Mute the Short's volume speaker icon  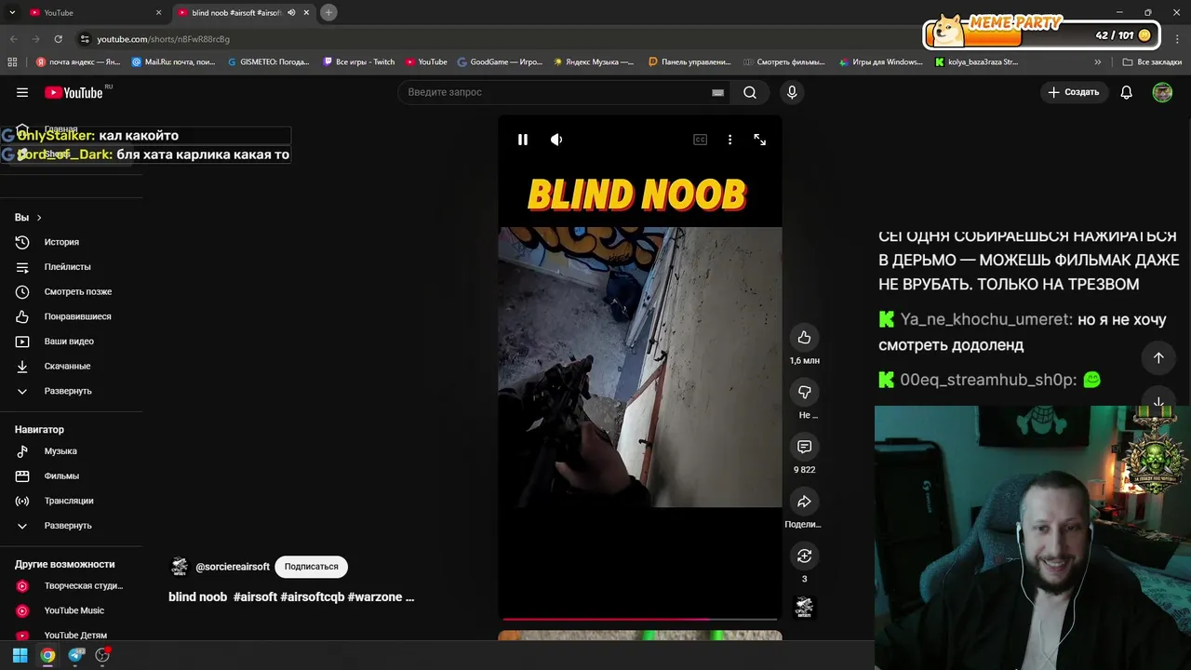point(556,140)
